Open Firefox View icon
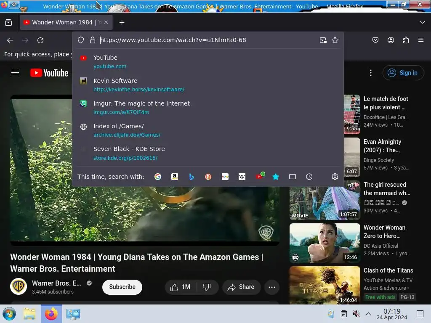This screenshot has width=431, height=323. tap(8, 23)
